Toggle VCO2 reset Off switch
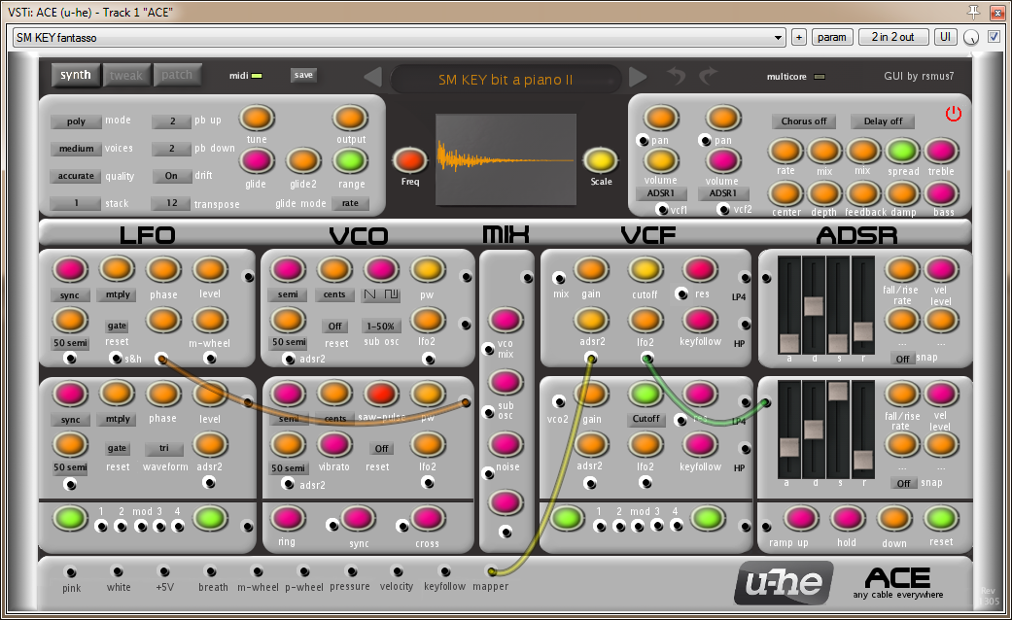The height and width of the screenshot is (620, 1012). (x=381, y=448)
